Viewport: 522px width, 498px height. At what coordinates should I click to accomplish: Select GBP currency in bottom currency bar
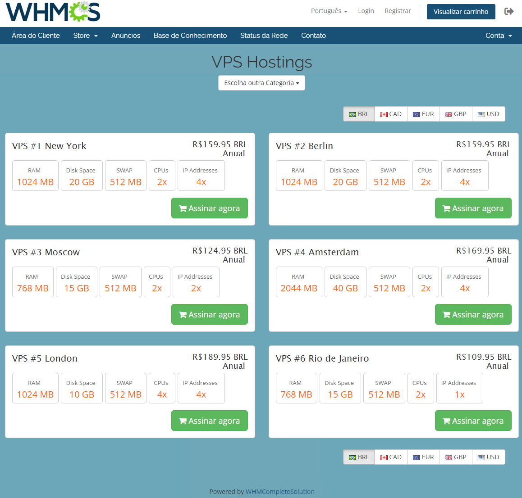pos(455,457)
